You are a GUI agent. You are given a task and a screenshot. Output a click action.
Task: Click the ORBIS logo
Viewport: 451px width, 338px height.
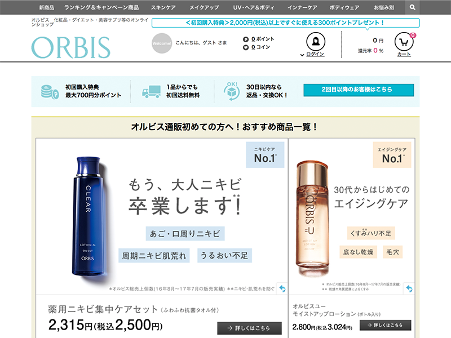click(x=71, y=47)
